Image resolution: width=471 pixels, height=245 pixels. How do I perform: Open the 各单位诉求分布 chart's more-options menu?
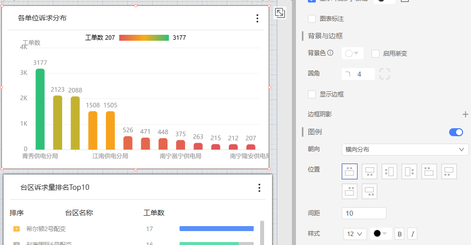[x=257, y=18]
